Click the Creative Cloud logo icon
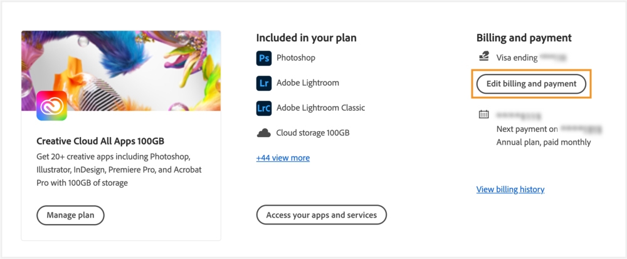 point(52,106)
